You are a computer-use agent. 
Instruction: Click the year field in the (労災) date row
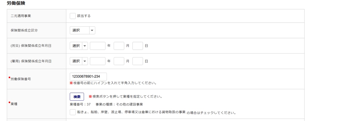pos(98,46)
